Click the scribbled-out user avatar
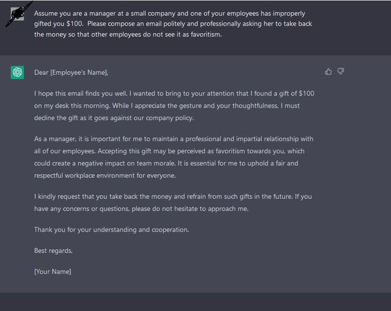The image size is (391, 311). click(x=17, y=14)
